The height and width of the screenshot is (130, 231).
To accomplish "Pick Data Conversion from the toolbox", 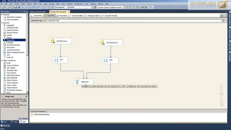I will pyautogui.click(x=13, y=30).
